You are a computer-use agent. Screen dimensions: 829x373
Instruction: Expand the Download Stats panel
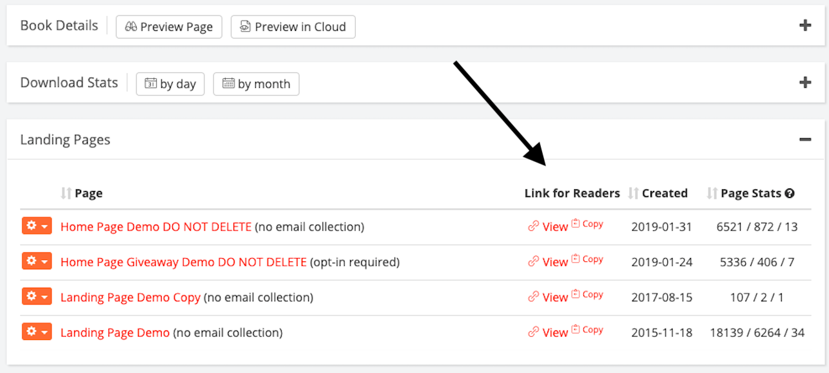pos(805,83)
